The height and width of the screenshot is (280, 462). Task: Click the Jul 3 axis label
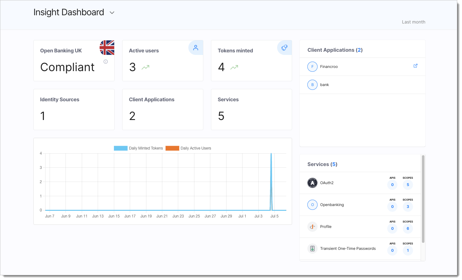[258, 216]
